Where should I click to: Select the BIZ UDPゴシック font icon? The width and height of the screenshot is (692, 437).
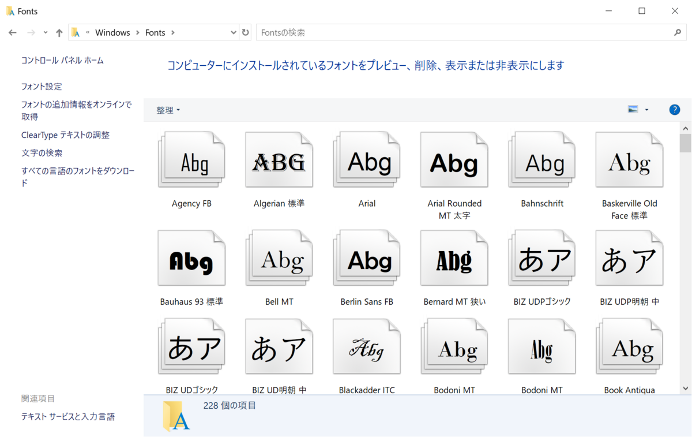tap(542, 258)
